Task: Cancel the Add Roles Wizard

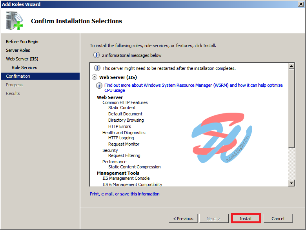Action: tap(278, 219)
